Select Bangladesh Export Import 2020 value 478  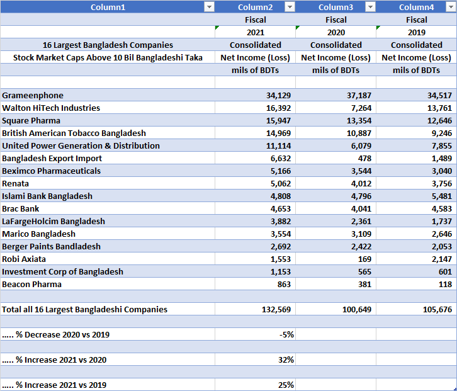[336, 158]
